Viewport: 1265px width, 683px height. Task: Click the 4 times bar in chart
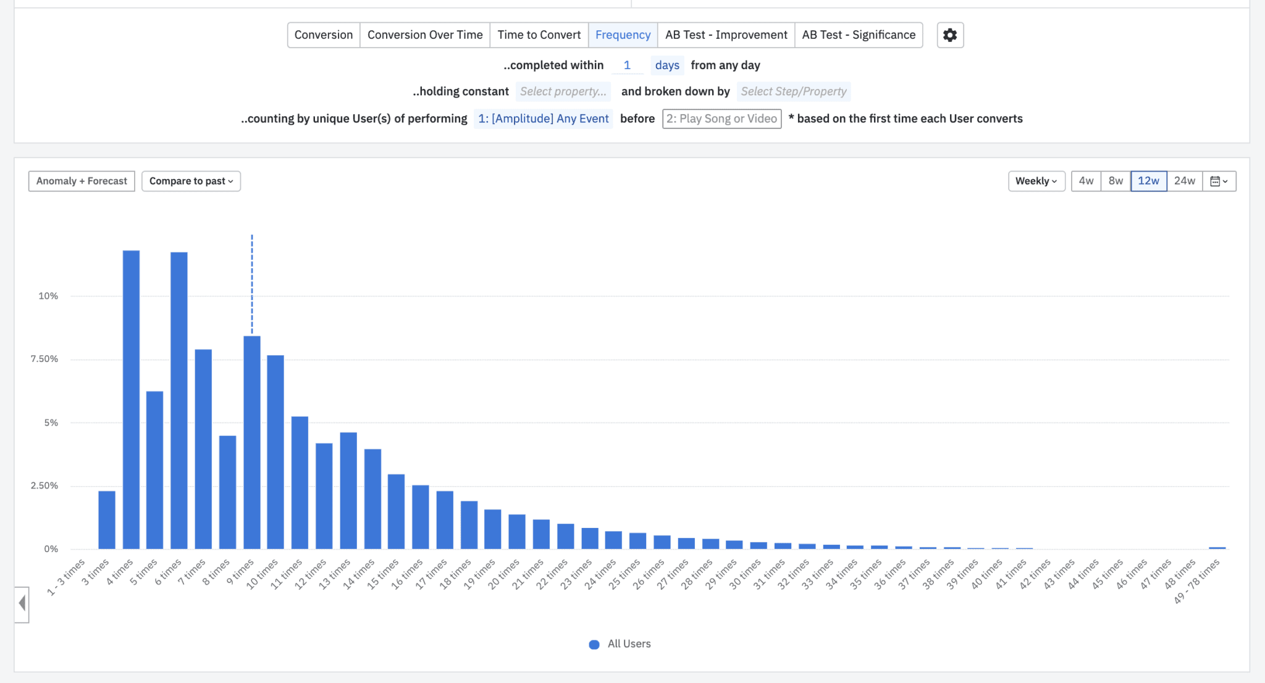131,401
